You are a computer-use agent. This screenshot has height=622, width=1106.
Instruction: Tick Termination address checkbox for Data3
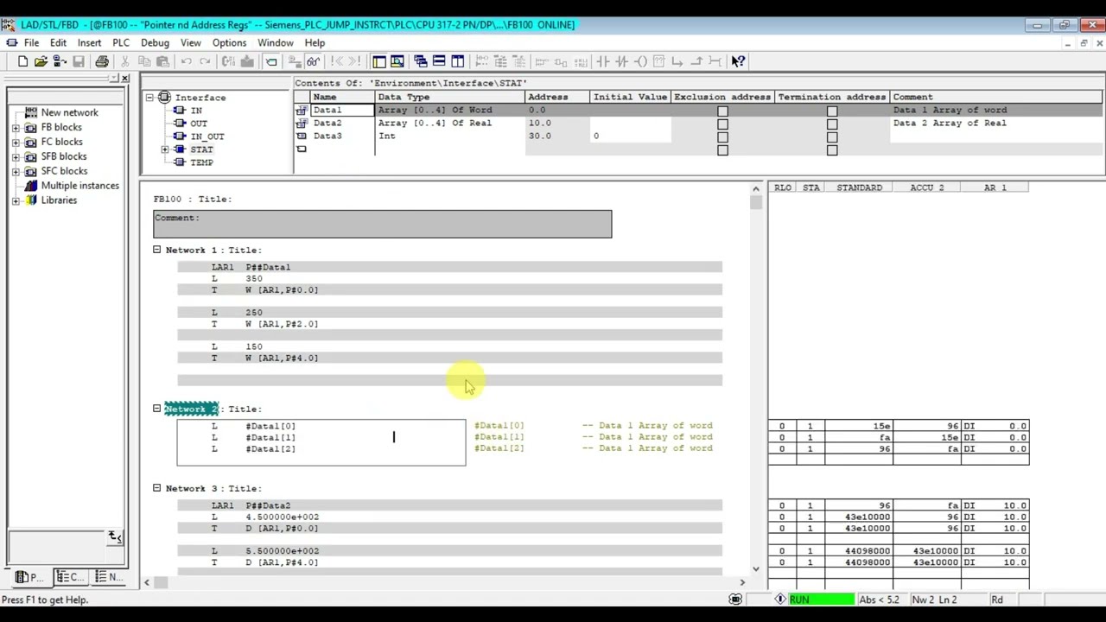coord(832,136)
